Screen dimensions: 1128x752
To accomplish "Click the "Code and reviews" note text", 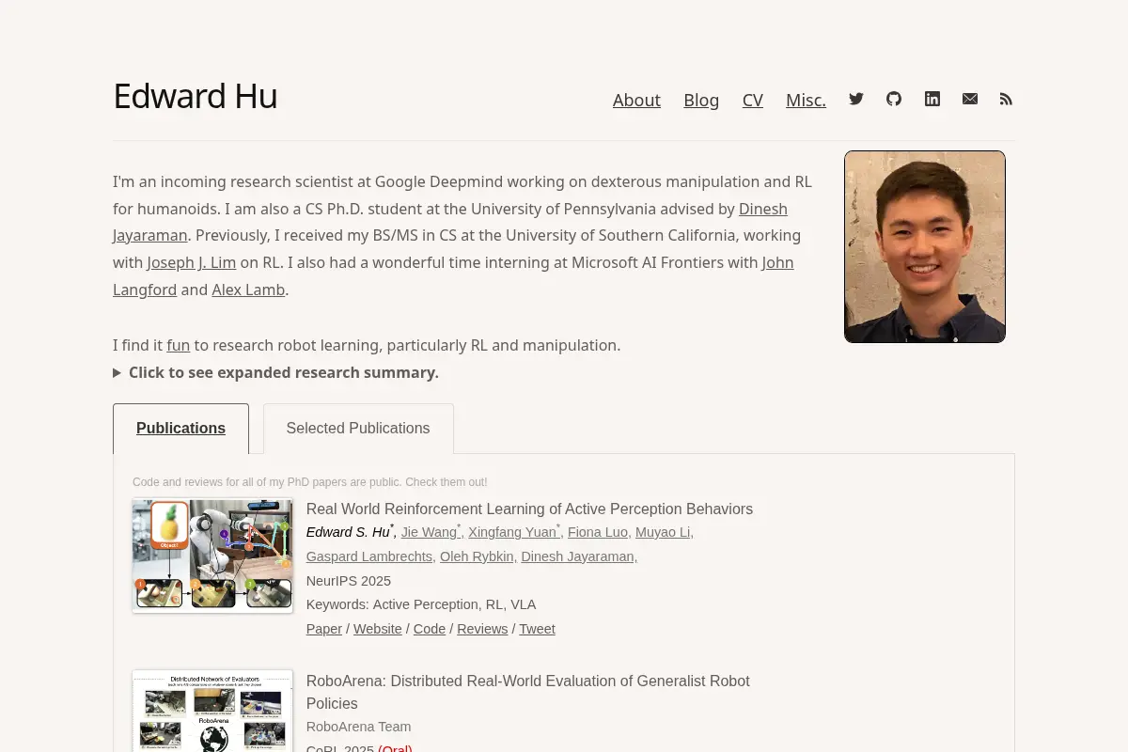I will [x=310, y=482].
